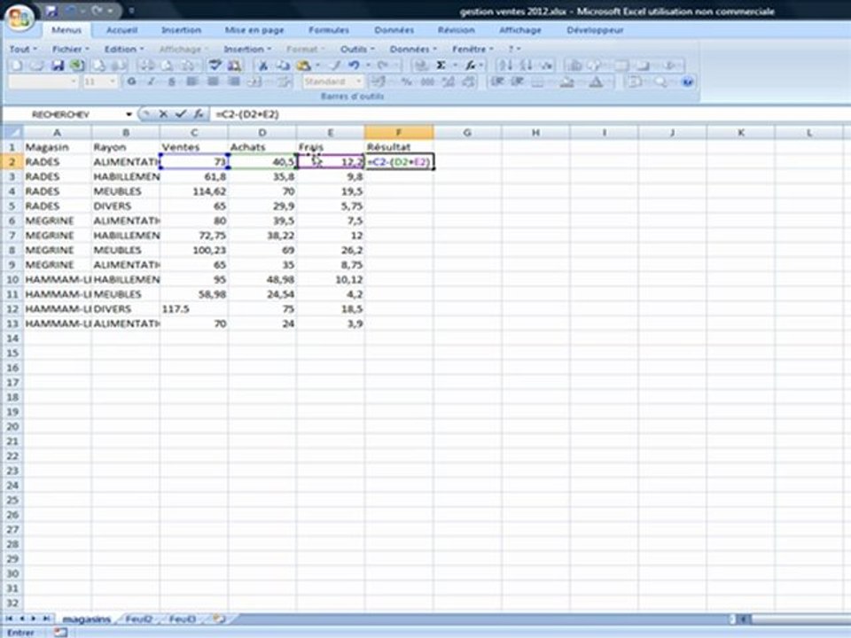Switch to the Développeur ribbon tab
The image size is (851, 638).
point(595,30)
